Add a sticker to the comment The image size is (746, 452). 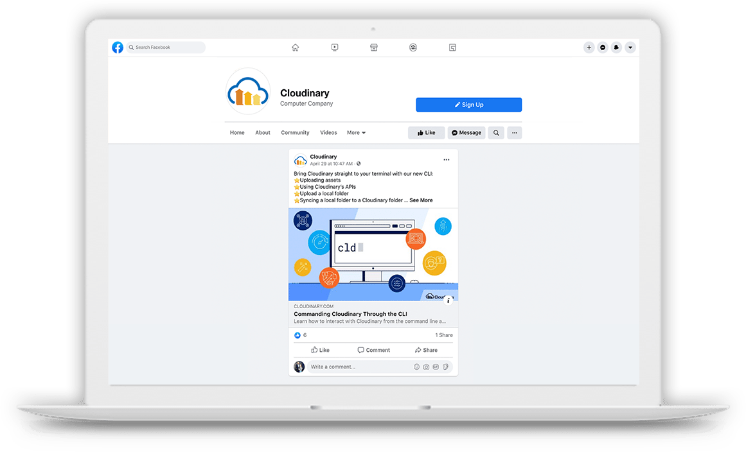[446, 367]
